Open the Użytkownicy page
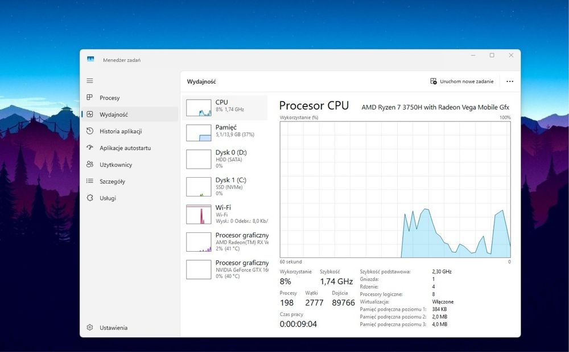The image size is (569, 352). coord(116,165)
